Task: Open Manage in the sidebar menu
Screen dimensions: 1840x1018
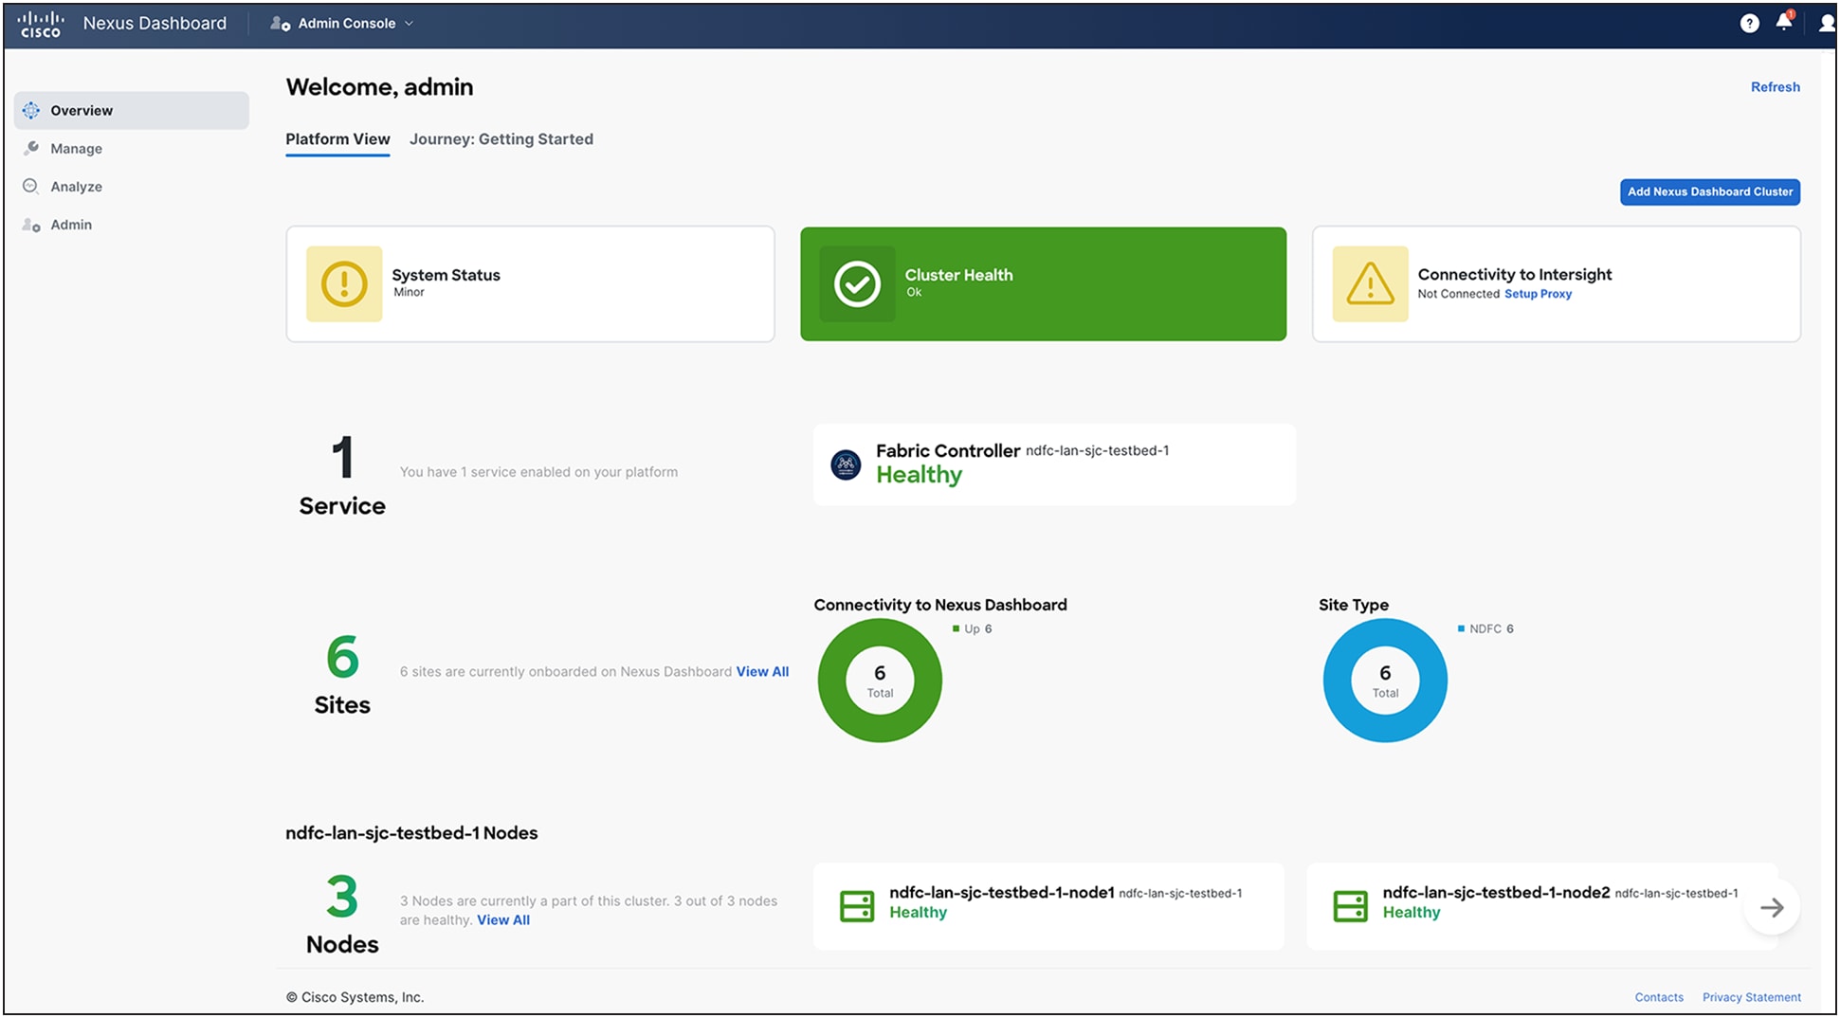Action: pos(132,148)
